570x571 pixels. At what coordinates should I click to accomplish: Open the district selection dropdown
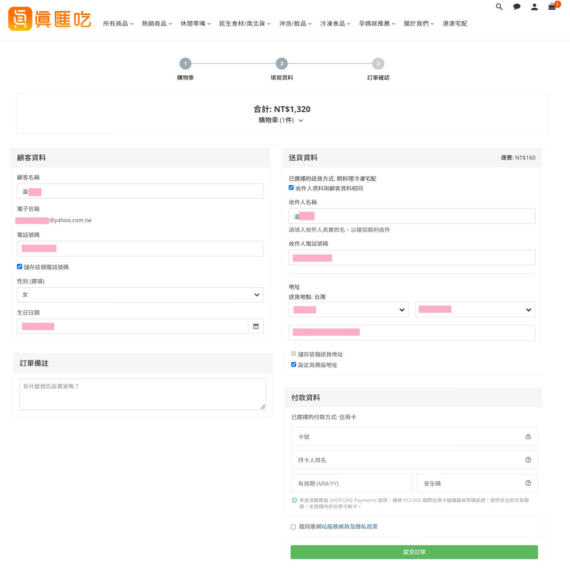475,309
